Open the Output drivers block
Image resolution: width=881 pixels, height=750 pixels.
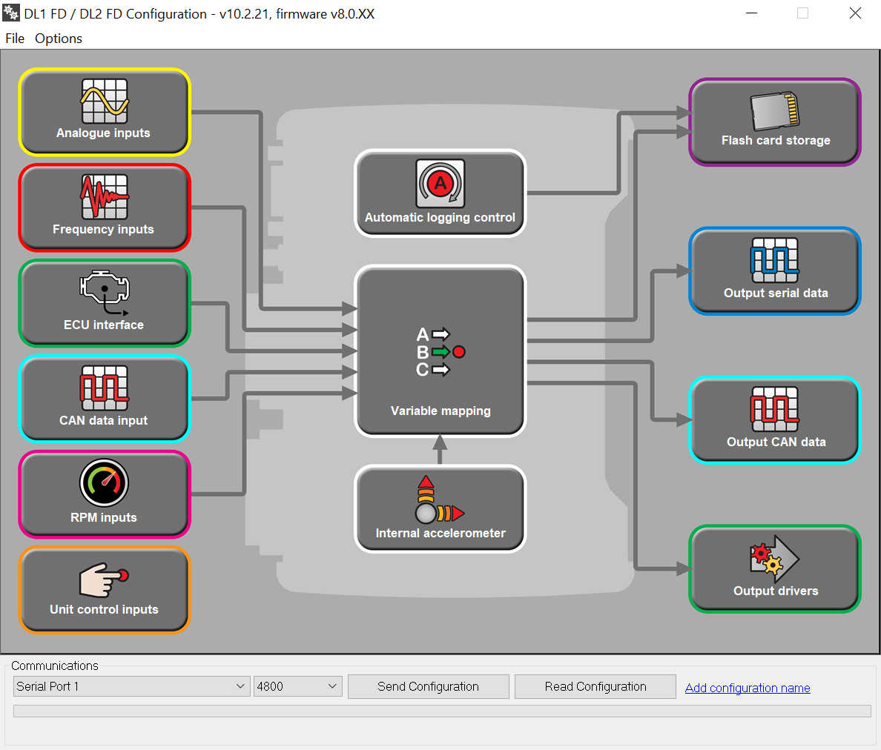775,568
